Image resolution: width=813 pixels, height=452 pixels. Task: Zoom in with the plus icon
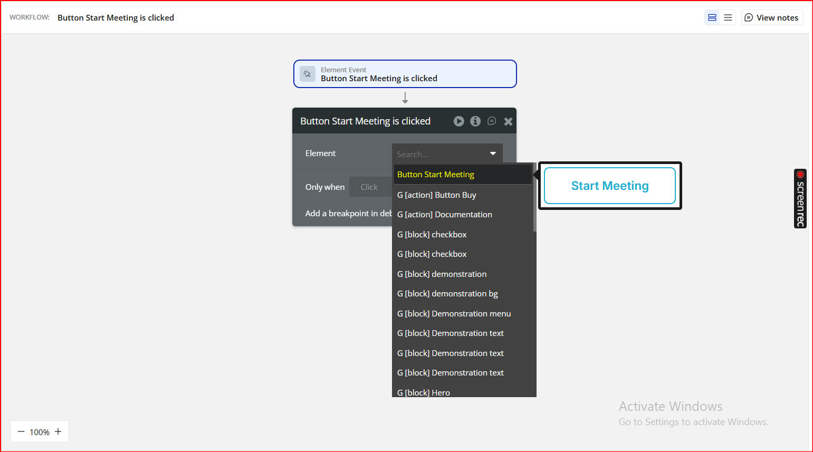58,431
